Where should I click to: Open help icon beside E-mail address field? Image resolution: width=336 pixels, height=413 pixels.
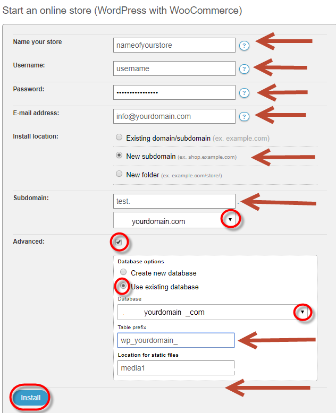(x=244, y=116)
